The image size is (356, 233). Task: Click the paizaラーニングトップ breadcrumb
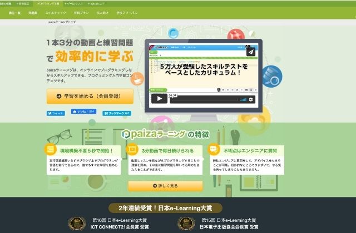click(62, 22)
